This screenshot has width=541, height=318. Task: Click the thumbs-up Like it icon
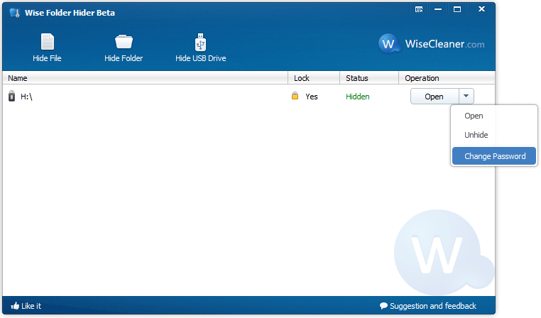click(15, 306)
